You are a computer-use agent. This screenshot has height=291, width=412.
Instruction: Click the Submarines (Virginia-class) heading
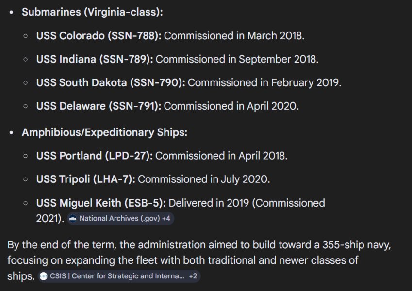pos(92,12)
